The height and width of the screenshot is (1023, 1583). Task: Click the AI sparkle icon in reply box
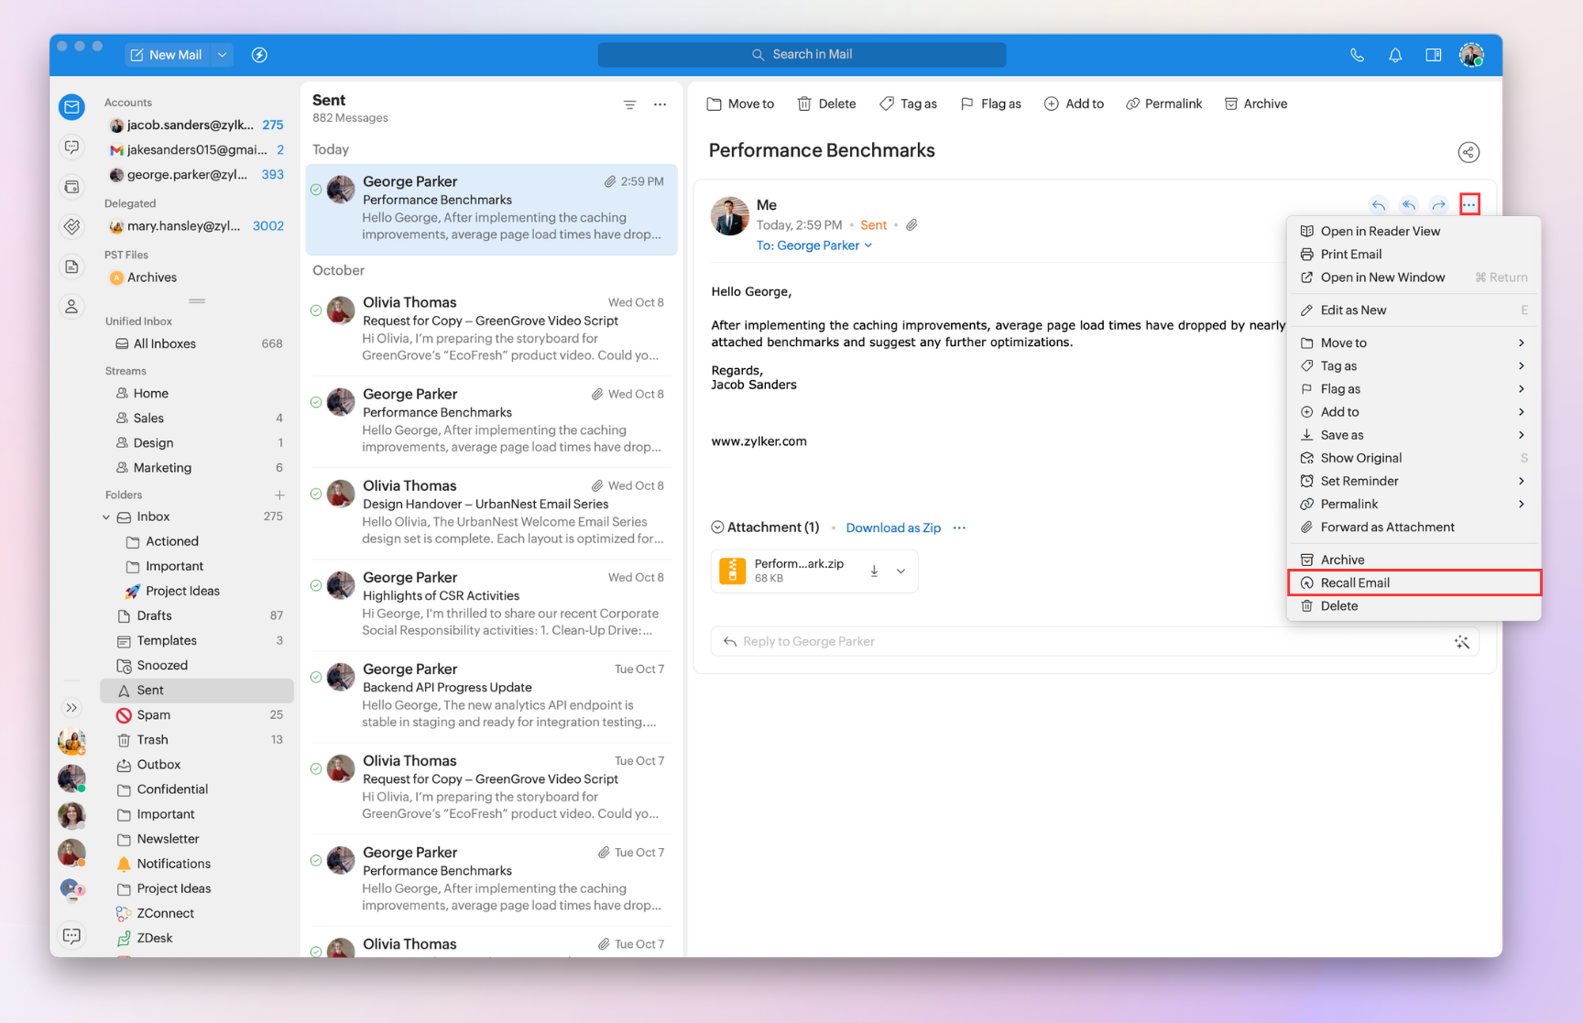[1462, 642]
